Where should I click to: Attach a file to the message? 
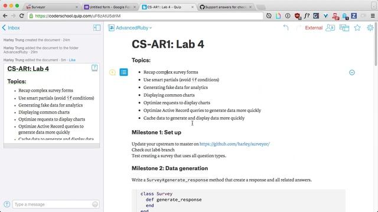[x=6, y=204]
